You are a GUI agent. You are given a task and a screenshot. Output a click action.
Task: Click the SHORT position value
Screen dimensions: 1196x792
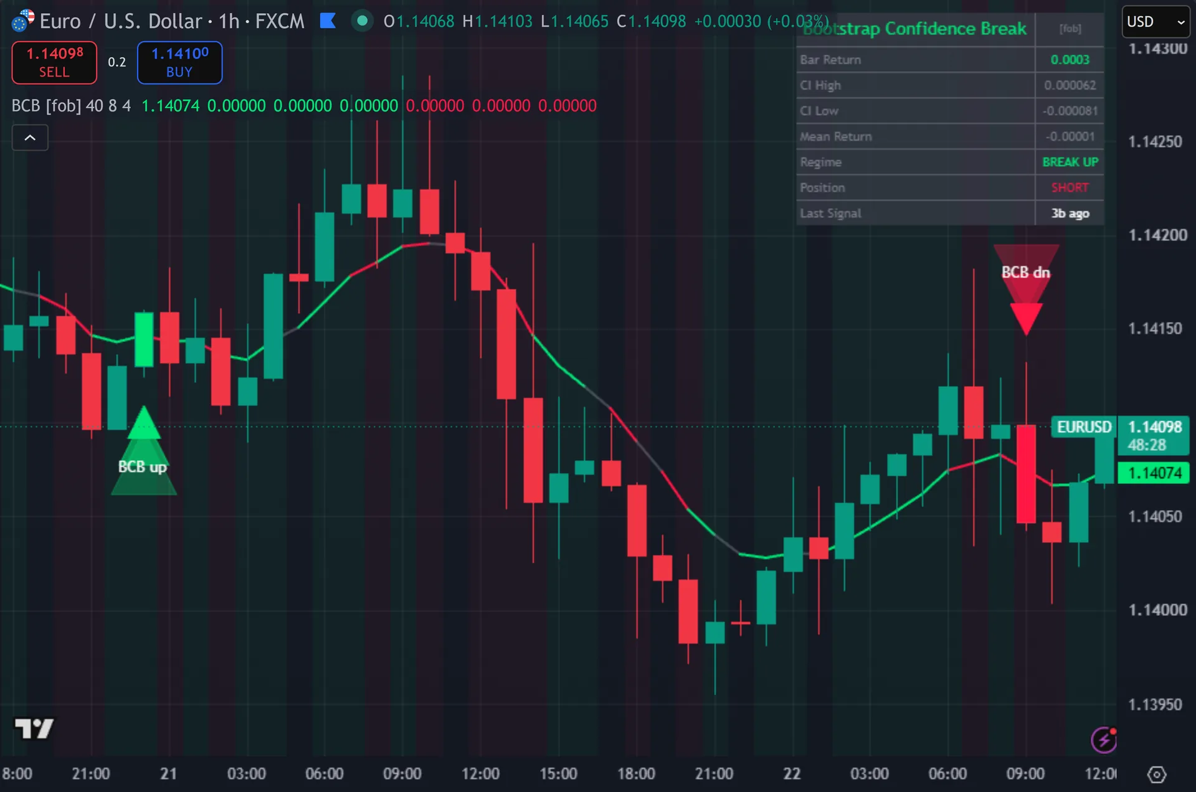[1070, 187]
